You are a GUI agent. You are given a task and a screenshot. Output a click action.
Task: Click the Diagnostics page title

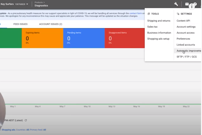(x=41, y=6)
